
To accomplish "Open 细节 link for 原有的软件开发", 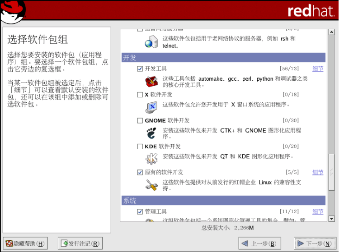I will [x=318, y=173].
